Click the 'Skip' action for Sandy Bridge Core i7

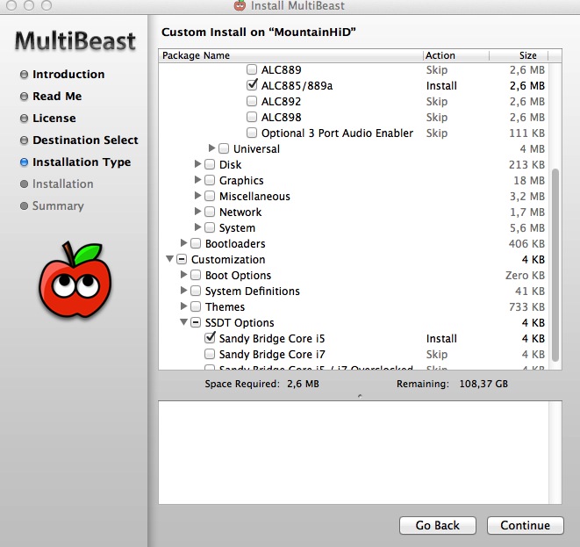(436, 354)
